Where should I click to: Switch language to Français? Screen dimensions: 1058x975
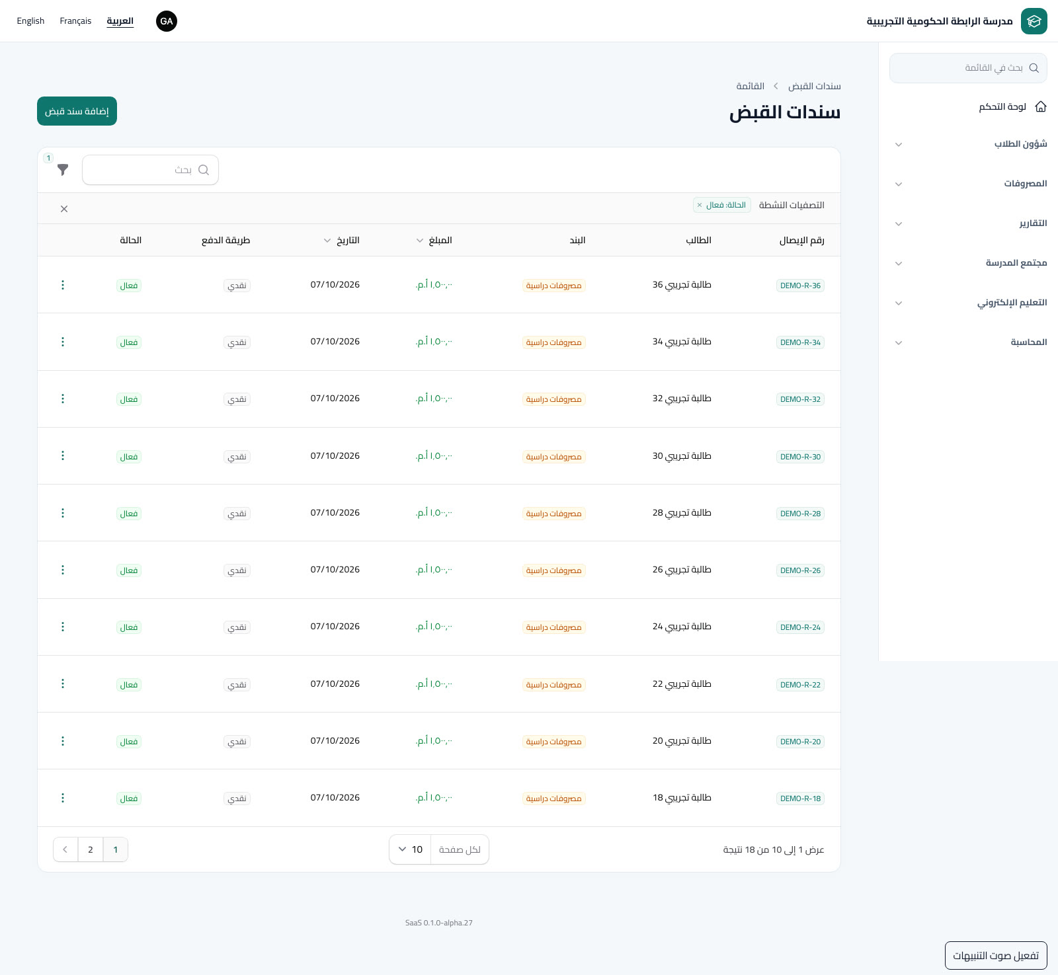[75, 21]
